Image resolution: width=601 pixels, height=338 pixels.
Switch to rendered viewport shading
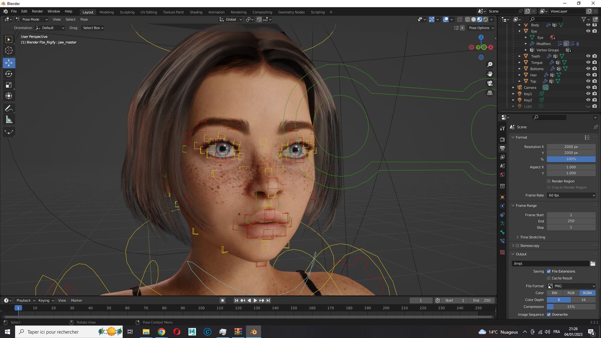[485, 19]
